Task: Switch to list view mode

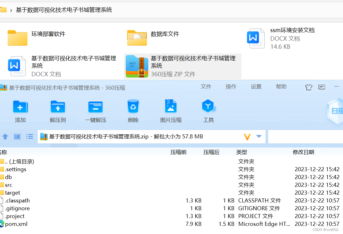Action: click(x=29, y=136)
